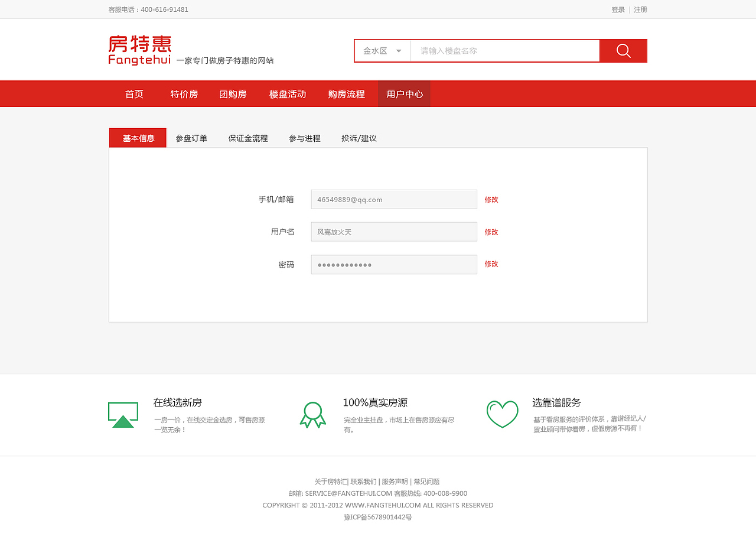Switch to the 投诉/建议 tab

[x=359, y=138]
